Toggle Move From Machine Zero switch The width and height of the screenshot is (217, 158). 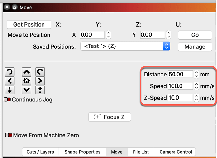[9, 135]
